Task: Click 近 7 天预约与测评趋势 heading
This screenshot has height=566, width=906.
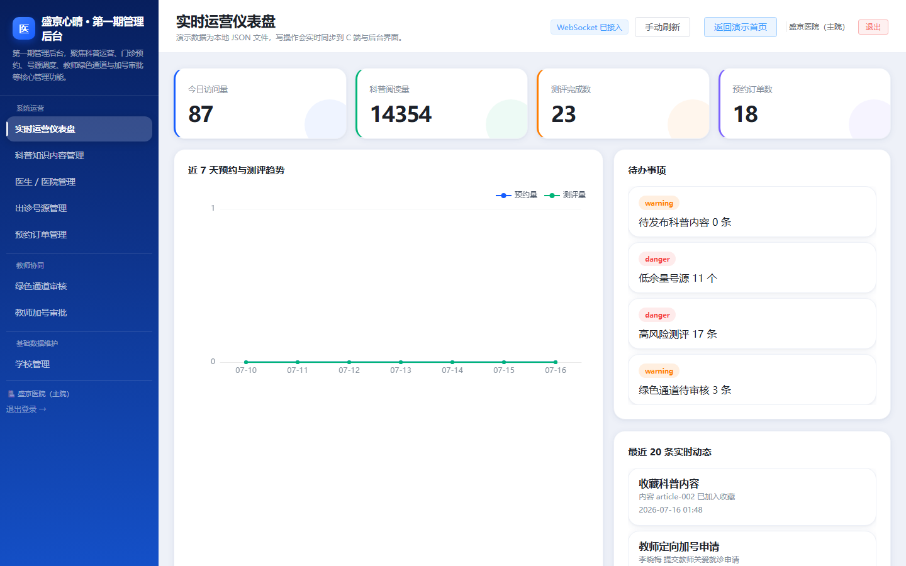Action: pyautogui.click(x=236, y=170)
